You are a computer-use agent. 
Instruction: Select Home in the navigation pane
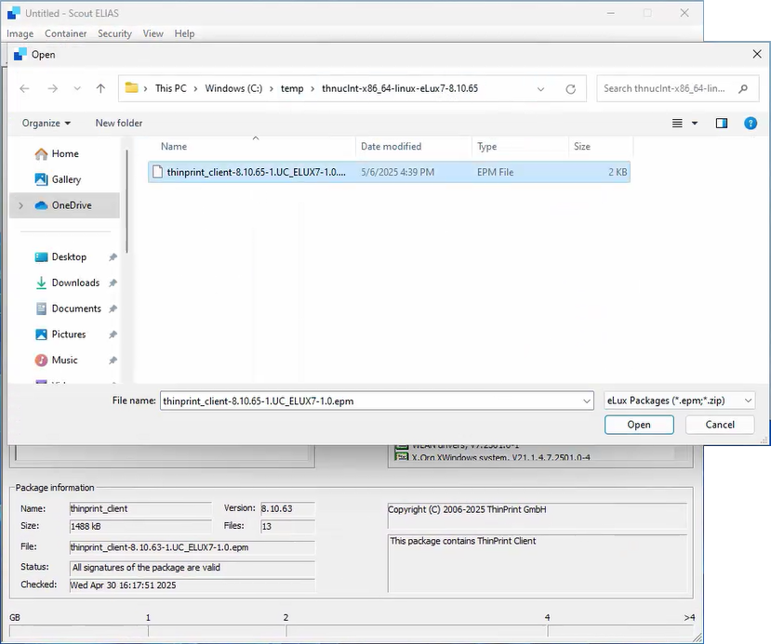coord(65,153)
